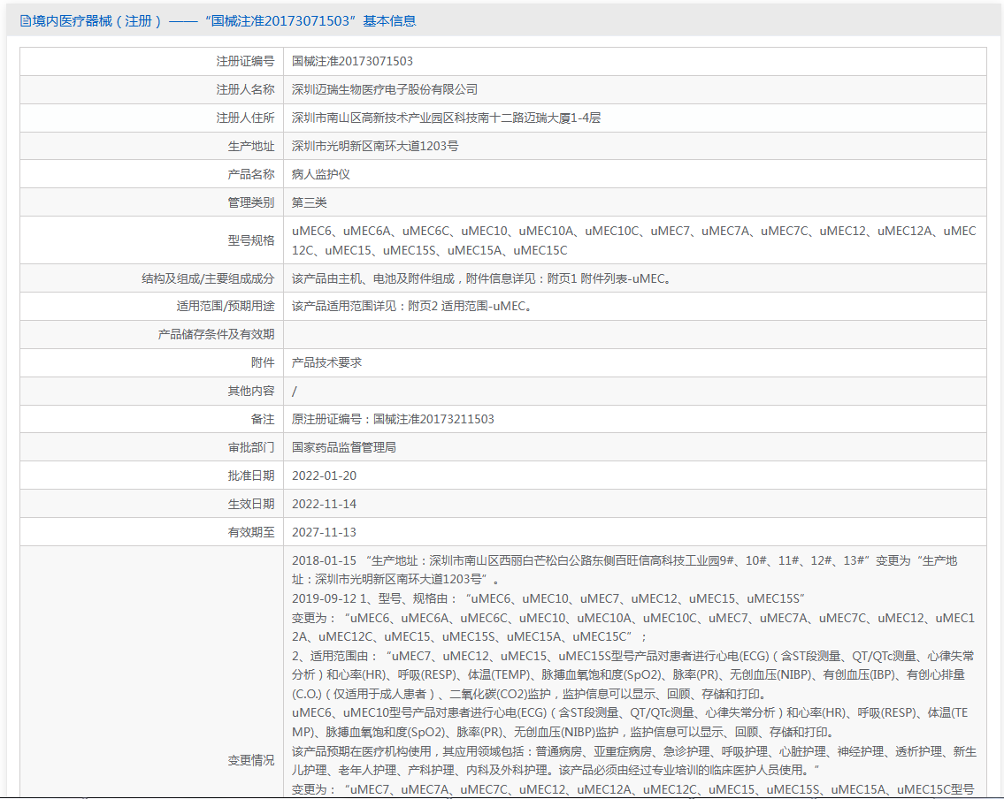Select the 产品名称 label cell

coord(251,175)
